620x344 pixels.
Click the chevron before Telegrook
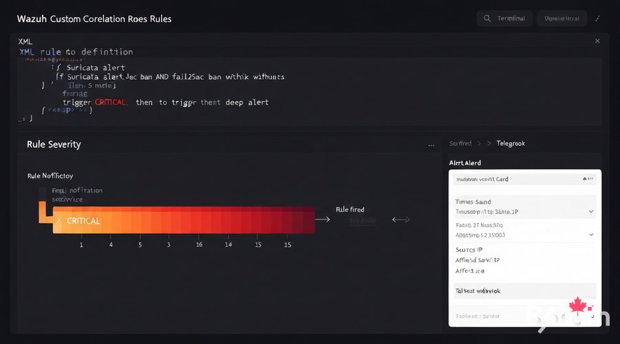coord(489,143)
